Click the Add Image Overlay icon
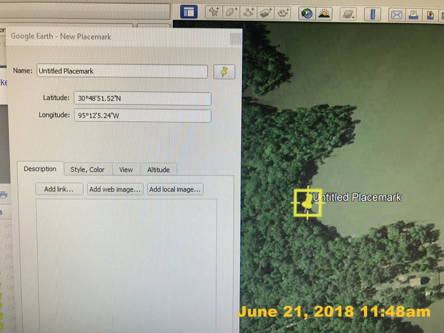 [265, 13]
